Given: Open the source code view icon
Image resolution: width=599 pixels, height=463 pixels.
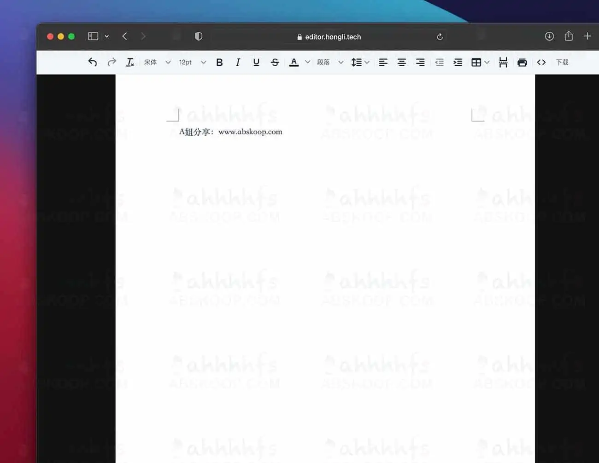Looking at the screenshot, I should 541,62.
